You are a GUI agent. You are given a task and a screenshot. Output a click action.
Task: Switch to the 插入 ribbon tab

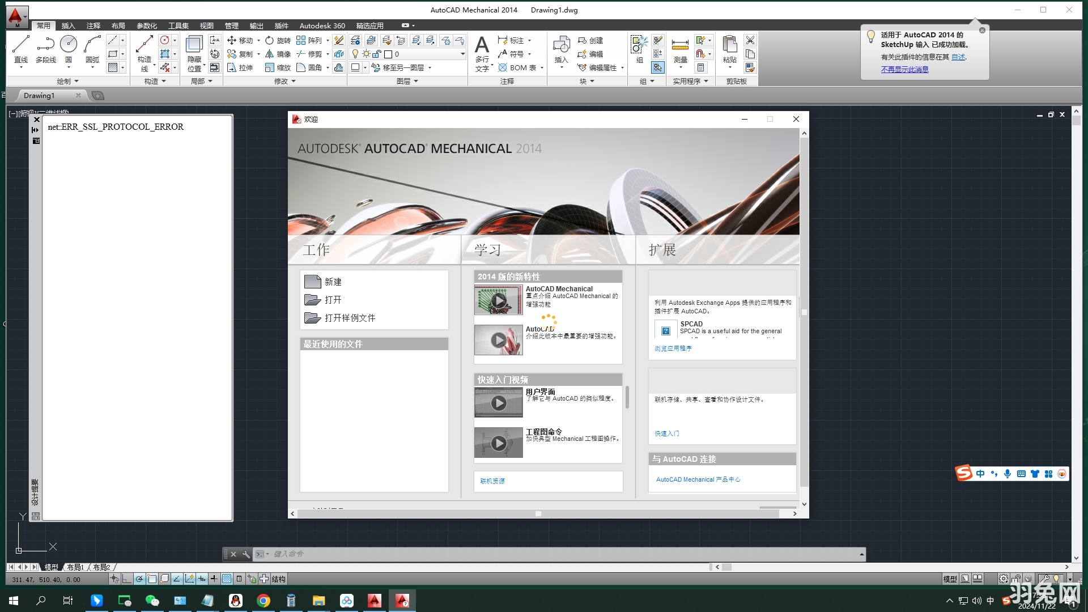click(x=68, y=25)
